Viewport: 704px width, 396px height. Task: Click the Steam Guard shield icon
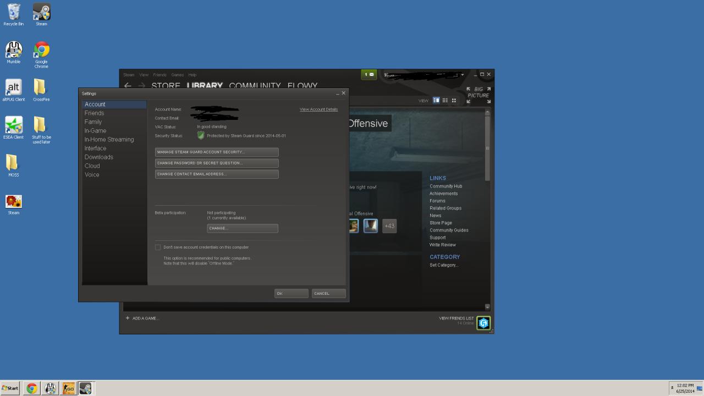coord(200,135)
